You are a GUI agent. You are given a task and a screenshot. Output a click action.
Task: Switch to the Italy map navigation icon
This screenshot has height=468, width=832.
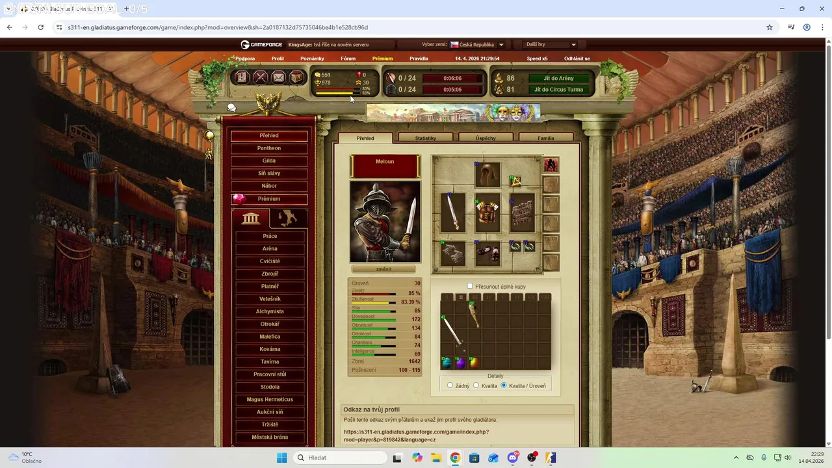(x=288, y=218)
